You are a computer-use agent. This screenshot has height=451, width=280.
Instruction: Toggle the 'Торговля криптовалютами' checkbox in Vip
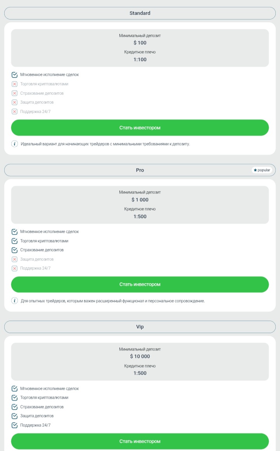[14, 397]
